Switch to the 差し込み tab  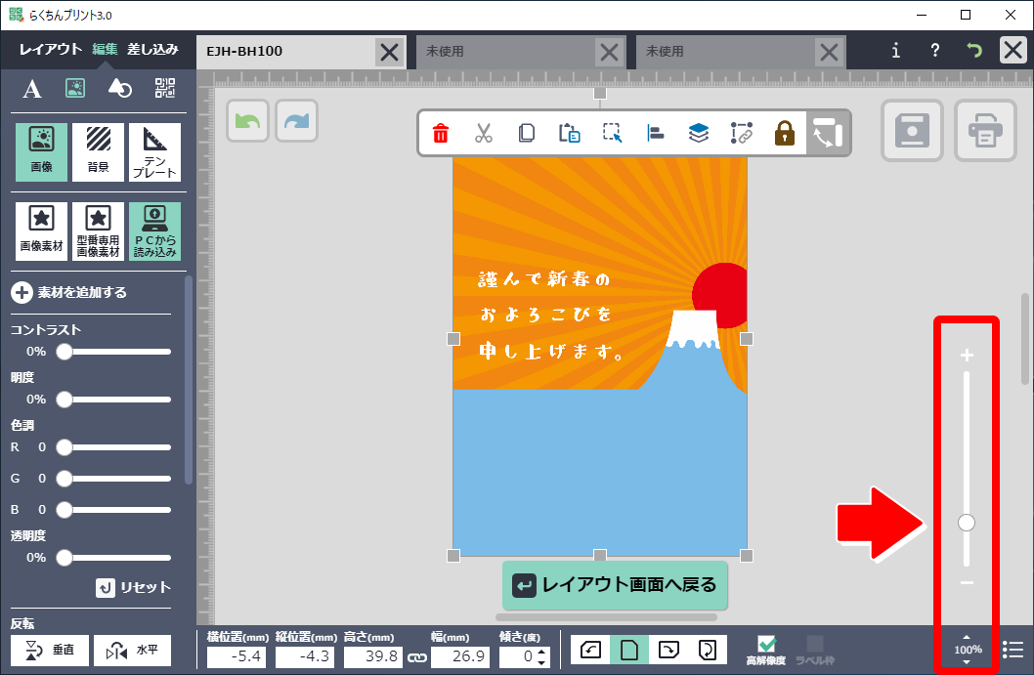tap(152, 50)
